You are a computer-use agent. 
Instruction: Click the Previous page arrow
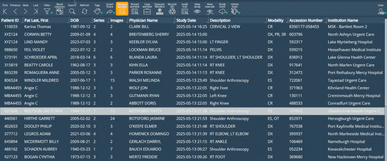pos(15,11)
